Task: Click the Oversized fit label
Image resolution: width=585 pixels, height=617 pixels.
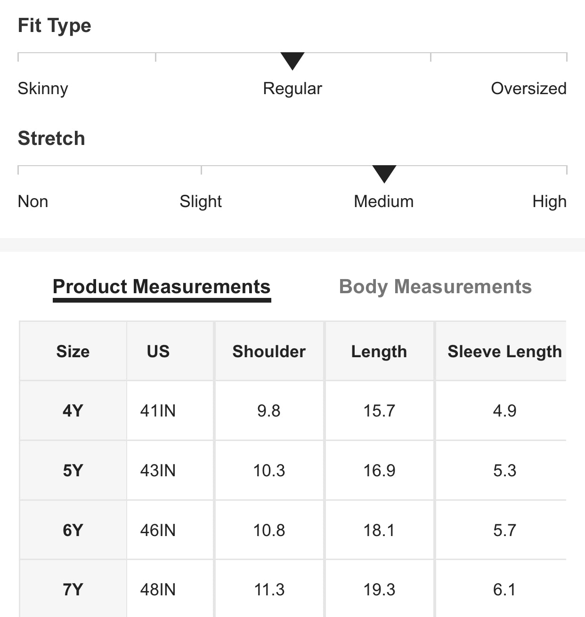Action: tap(528, 88)
